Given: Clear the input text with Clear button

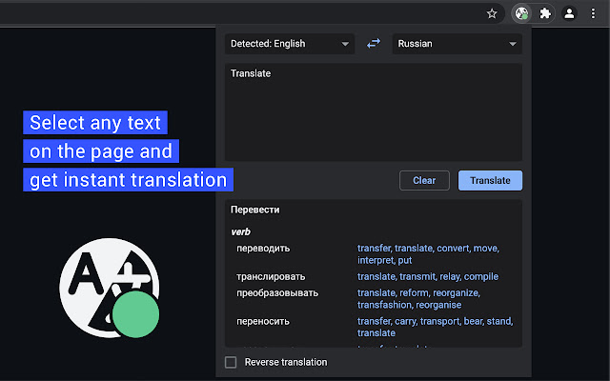Looking at the screenshot, I should tap(424, 180).
